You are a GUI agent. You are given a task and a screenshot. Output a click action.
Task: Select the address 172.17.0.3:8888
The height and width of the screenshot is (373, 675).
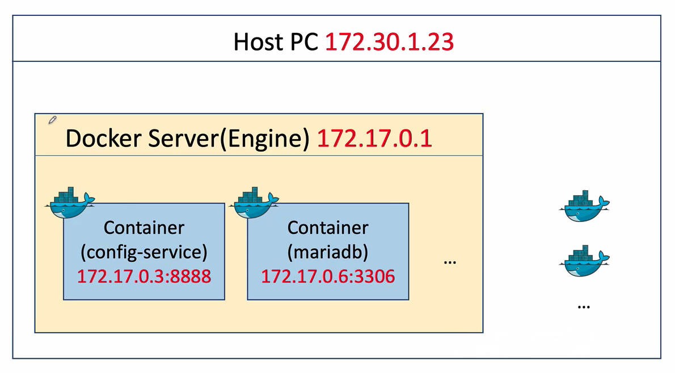[144, 276]
